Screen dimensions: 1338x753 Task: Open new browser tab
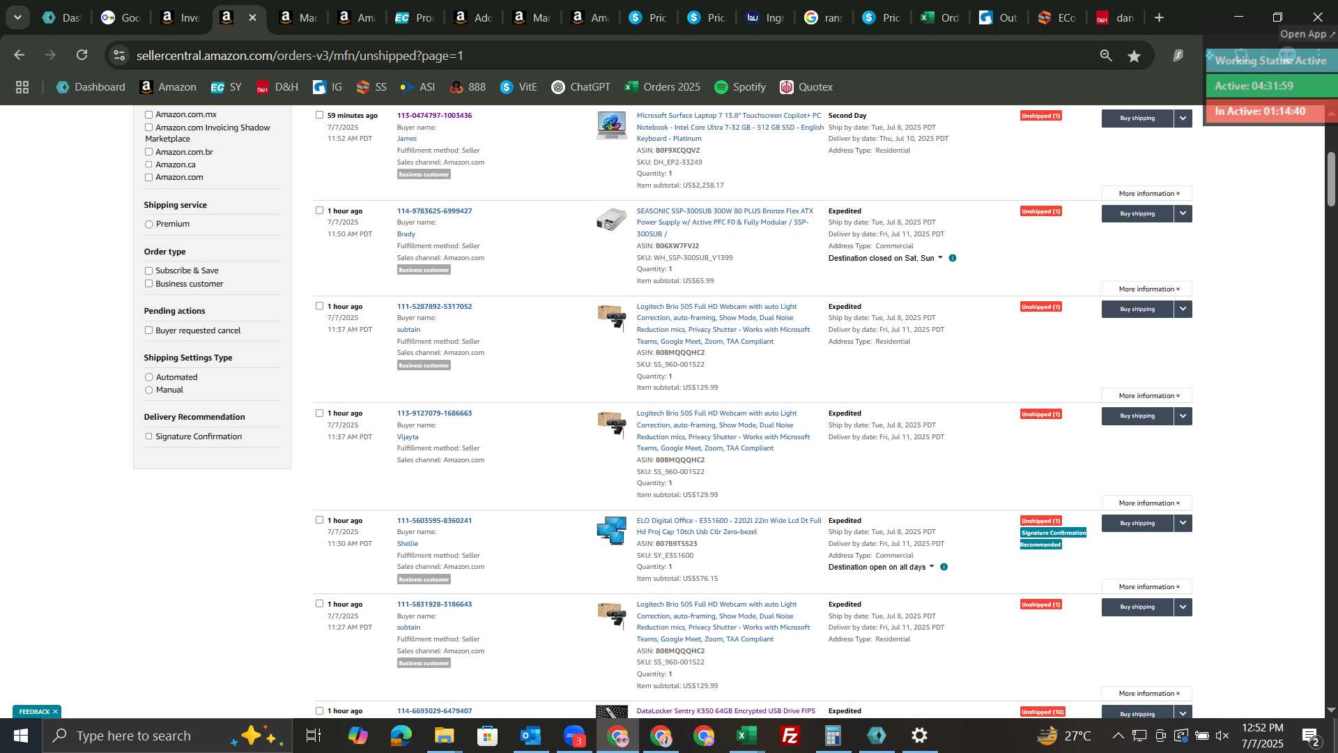[x=1160, y=18]
